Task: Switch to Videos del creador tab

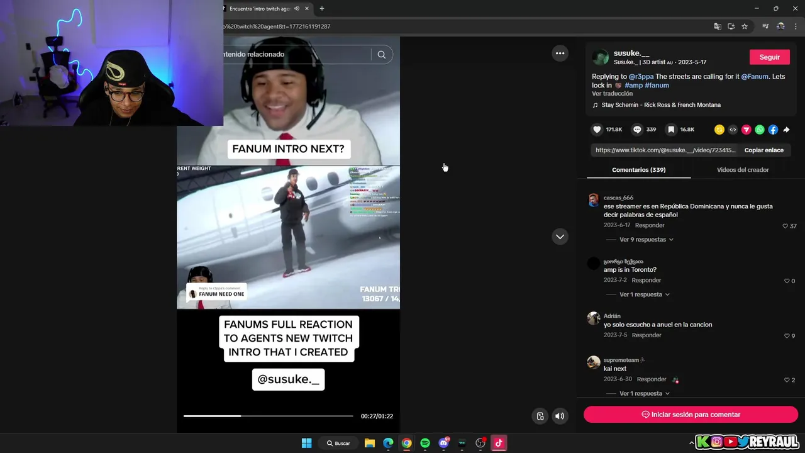Action: coord(743,170)
